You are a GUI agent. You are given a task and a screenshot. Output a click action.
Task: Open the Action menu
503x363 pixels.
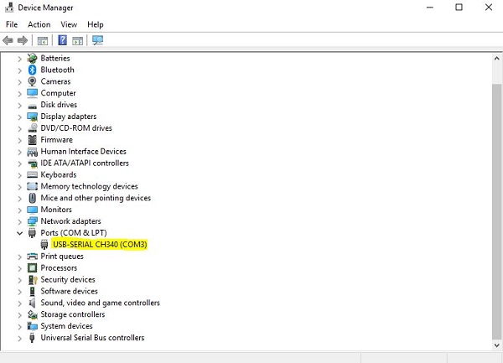click(x=39, y=24)
